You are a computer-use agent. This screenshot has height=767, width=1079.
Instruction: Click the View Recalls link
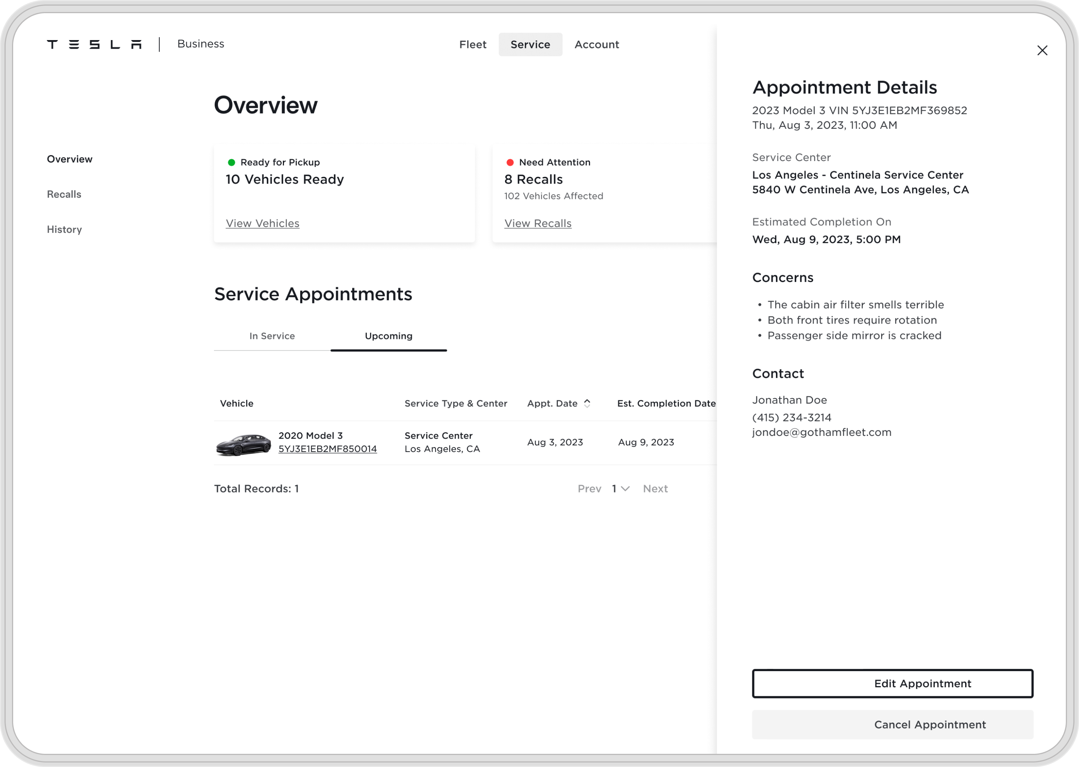click(x=538, y=223)
